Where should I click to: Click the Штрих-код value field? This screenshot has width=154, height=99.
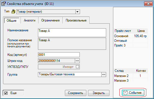click(x=56, y=61)
